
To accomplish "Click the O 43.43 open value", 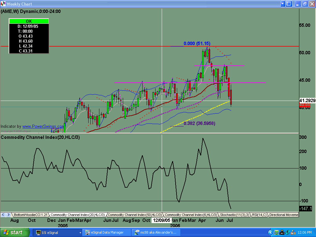I will click(26, 36).
